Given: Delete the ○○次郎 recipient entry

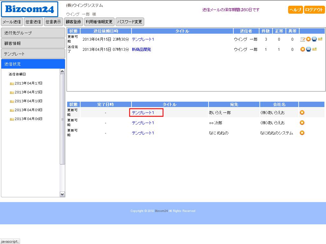Looking at the screenshot, I should pos(302,123).
